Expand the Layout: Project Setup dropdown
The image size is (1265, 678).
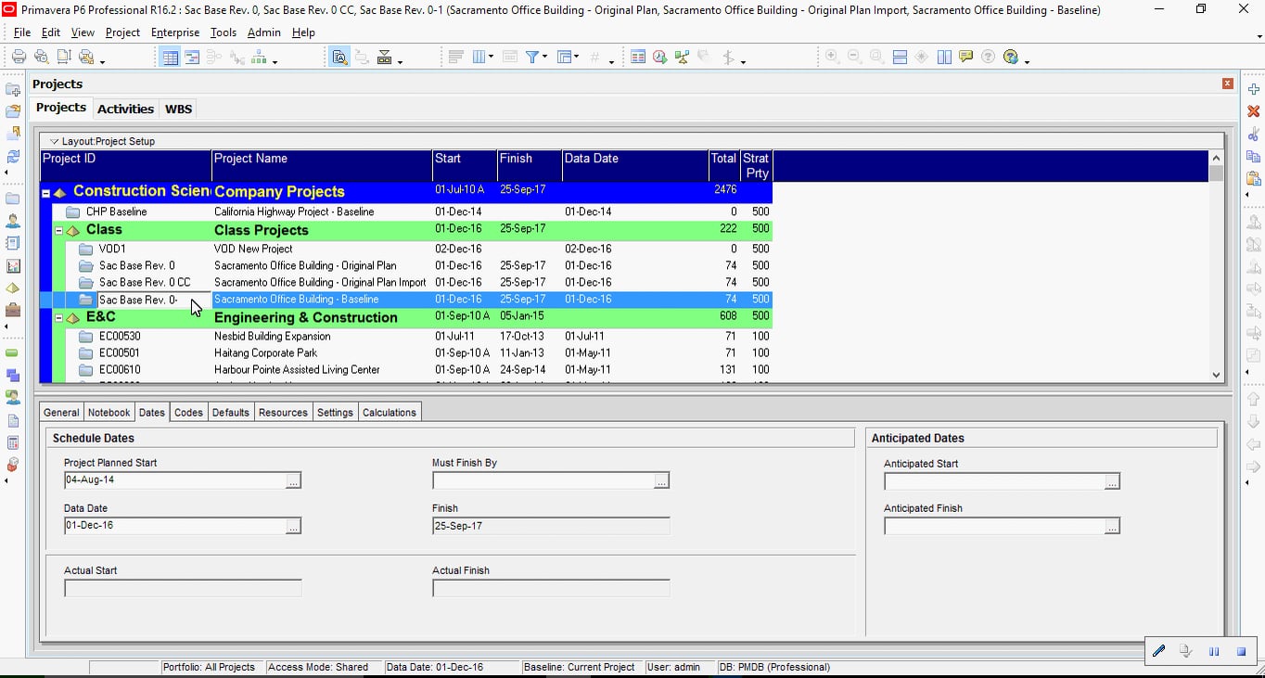tap(54, 141)
